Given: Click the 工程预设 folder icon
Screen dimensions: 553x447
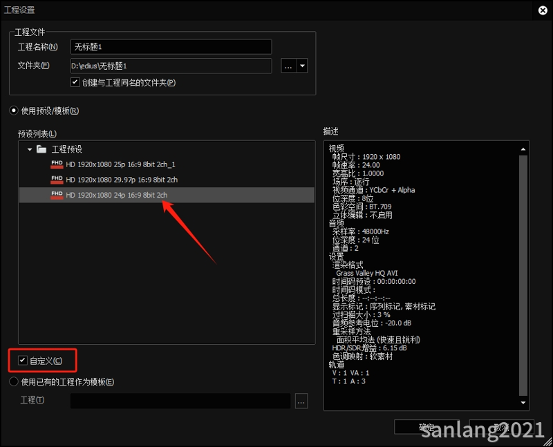Looking at the screenshot, I should point(41,149).
